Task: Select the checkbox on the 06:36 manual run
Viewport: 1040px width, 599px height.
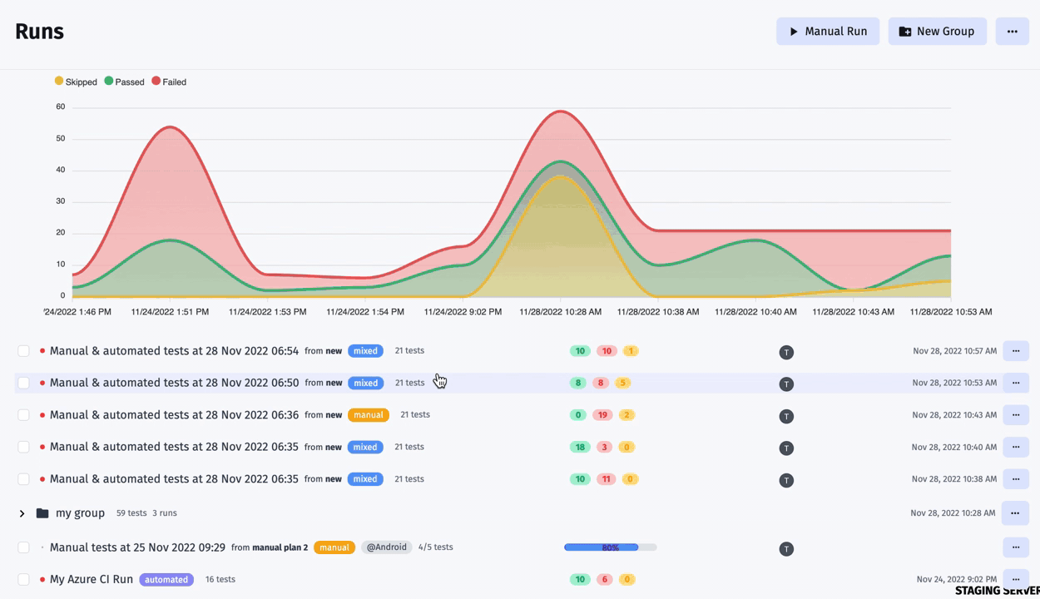Action: pos(23,415)
